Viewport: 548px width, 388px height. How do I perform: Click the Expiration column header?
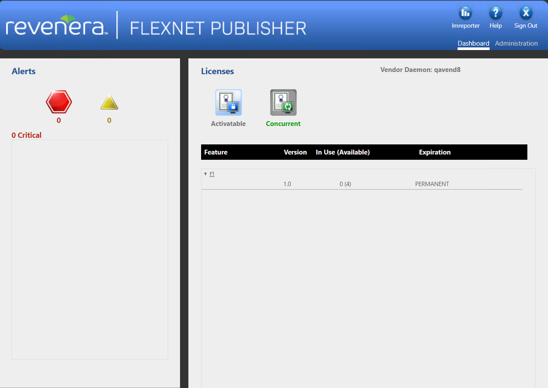click(435, 152)
